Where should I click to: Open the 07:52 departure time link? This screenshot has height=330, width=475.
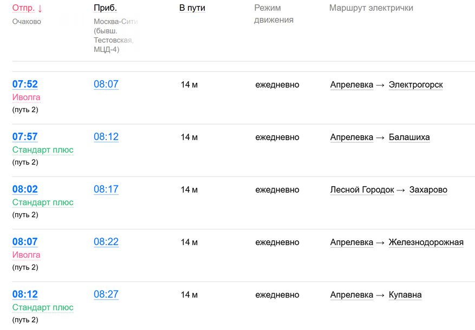tap(25, 84)
